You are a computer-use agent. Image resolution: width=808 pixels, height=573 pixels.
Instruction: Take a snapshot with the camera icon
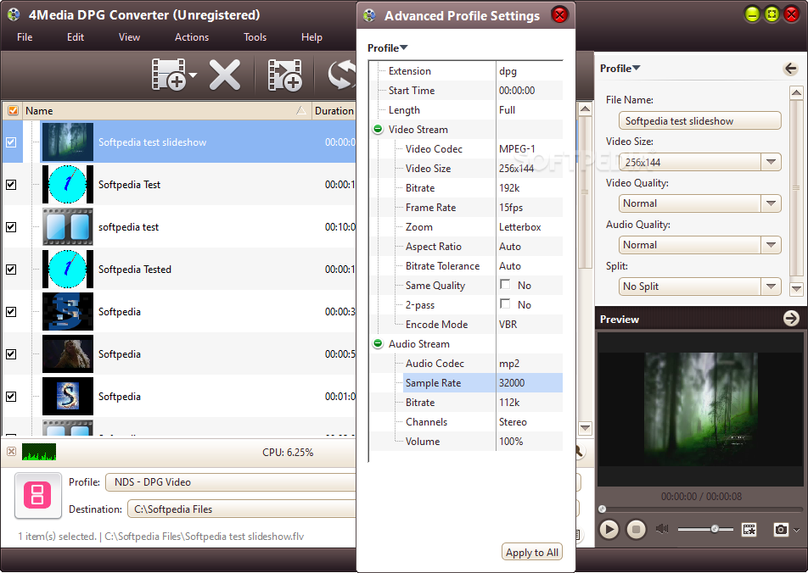[x=781, y=529]
